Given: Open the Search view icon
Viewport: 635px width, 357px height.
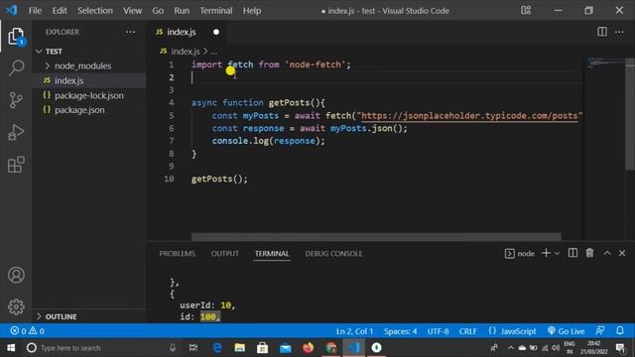Looking at the screenshot, I should click(16, 67).
